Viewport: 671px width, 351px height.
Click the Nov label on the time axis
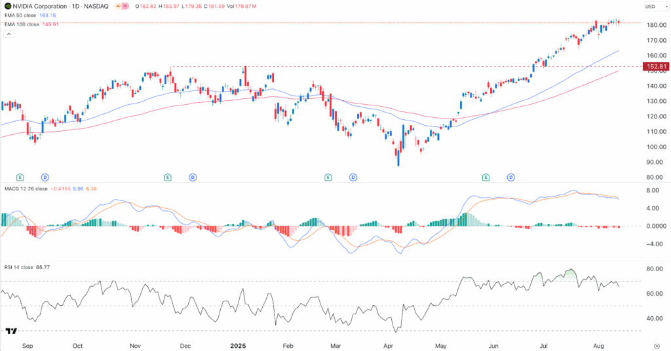click(135, 346)
